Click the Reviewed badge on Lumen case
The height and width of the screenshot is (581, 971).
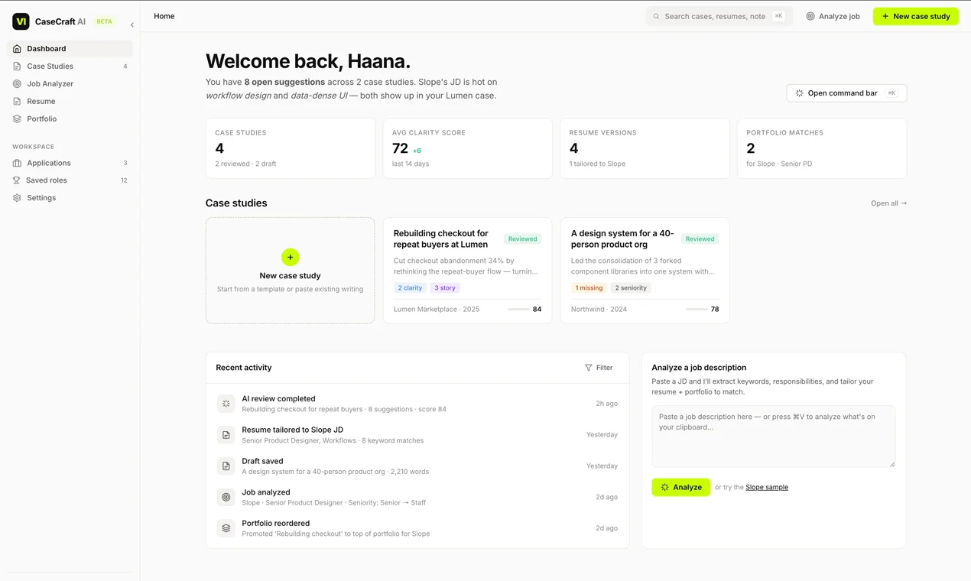(x=522, y=239)
